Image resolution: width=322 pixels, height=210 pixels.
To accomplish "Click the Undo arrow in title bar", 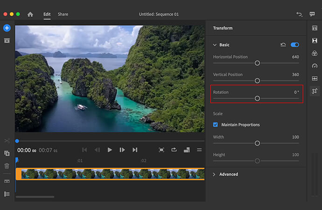I will click(299, 14).
